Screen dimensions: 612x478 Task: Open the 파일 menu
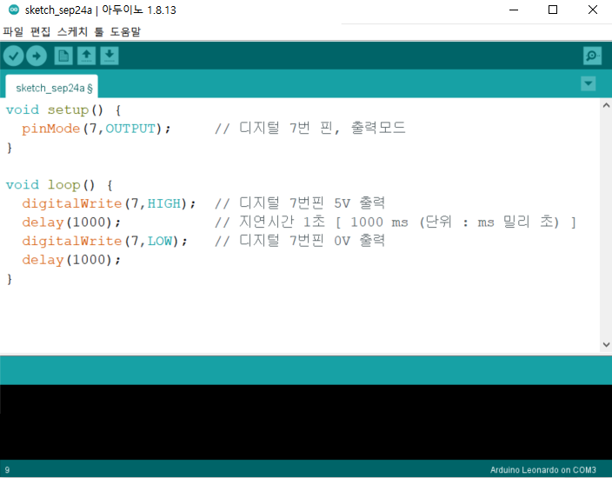[13, 31]
